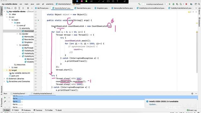The width and height of the screenshot is (201, 113).
Task: Click the Build project hammer icon
Action: (x=139, y=4)
